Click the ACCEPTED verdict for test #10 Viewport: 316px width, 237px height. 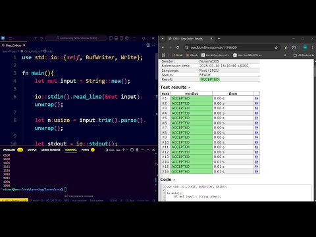tap(191, 142)
